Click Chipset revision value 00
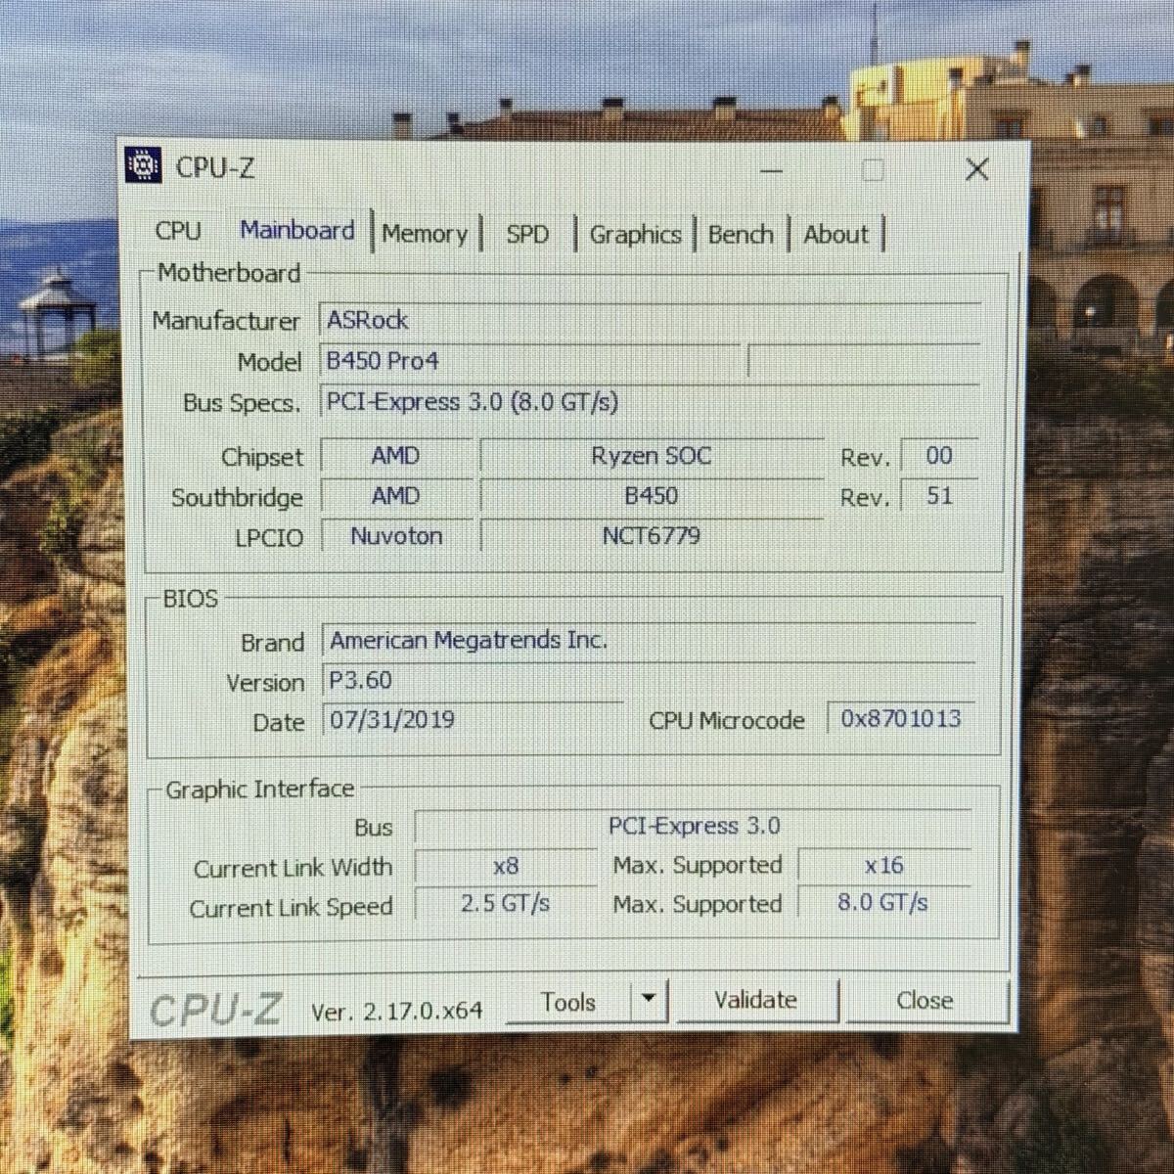The width and height of the screenshot is (1174, 1174). pyautogui.click(x=939, y=456)
